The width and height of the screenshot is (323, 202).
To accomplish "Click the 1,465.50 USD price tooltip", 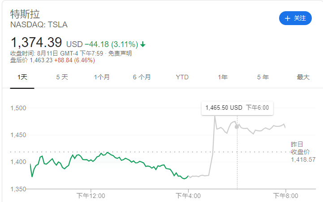I will tap(237, 108).
